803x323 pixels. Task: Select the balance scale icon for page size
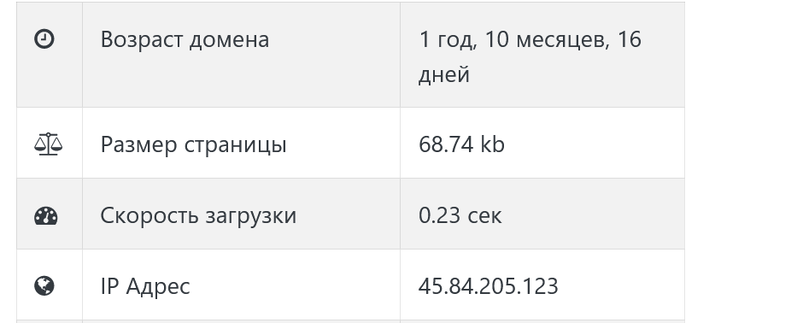[48, 144]
